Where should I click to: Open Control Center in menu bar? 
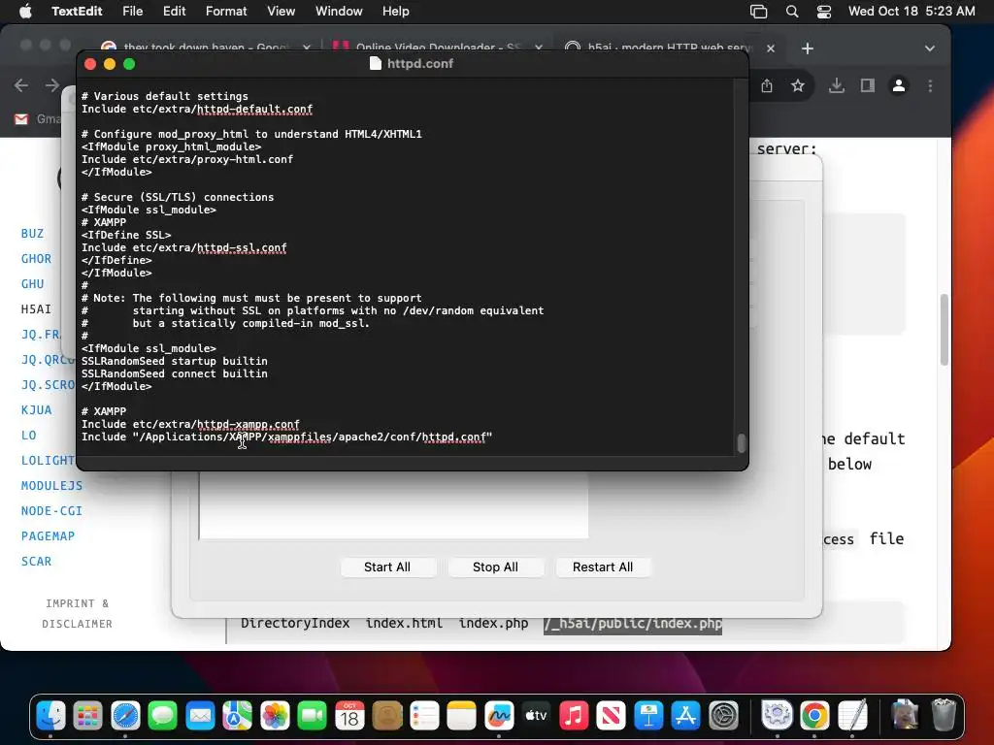(x=823, y=12)
